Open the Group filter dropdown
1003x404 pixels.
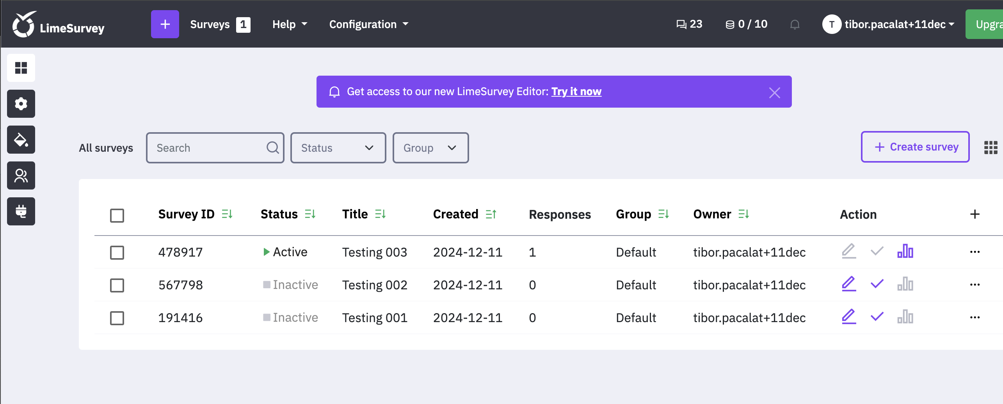coord(430,148)
